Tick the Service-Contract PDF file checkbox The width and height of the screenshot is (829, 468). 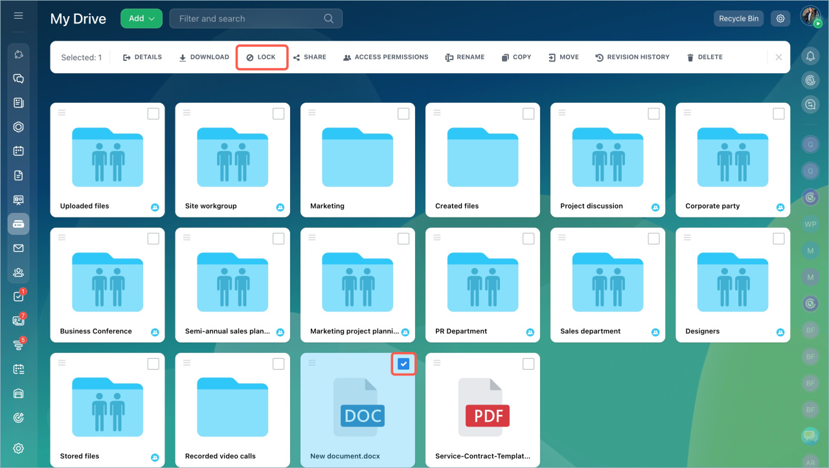click(528, 364)
